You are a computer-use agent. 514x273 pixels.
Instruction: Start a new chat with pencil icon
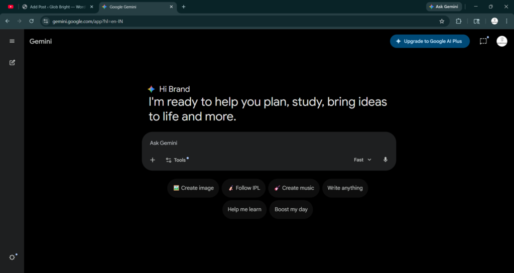(12, 63)
